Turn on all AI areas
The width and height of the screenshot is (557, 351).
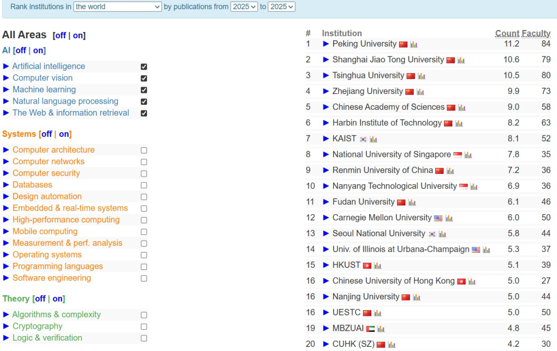coord(38,51)
